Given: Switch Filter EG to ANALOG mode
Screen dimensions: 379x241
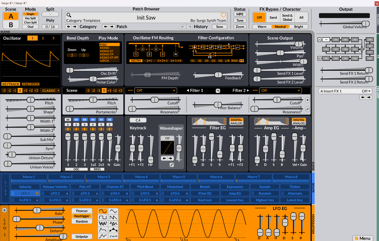Looking at the screenshot, I should [x=237, y=123].
